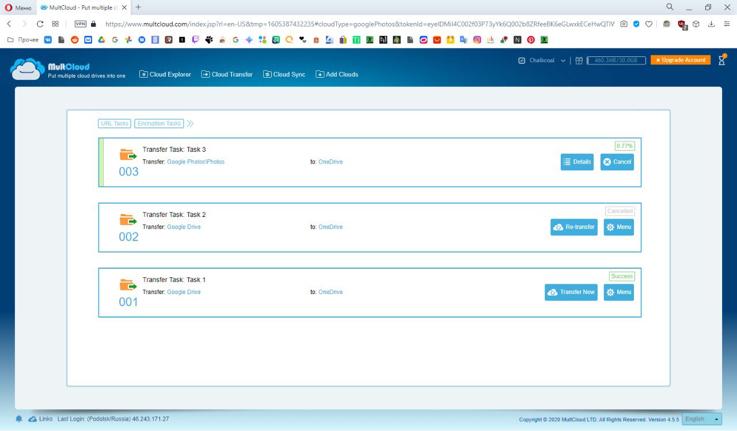This screenshot has width=737, height=431.
Task: Click the browser snapshot camera icon
Action: (624, 24)
